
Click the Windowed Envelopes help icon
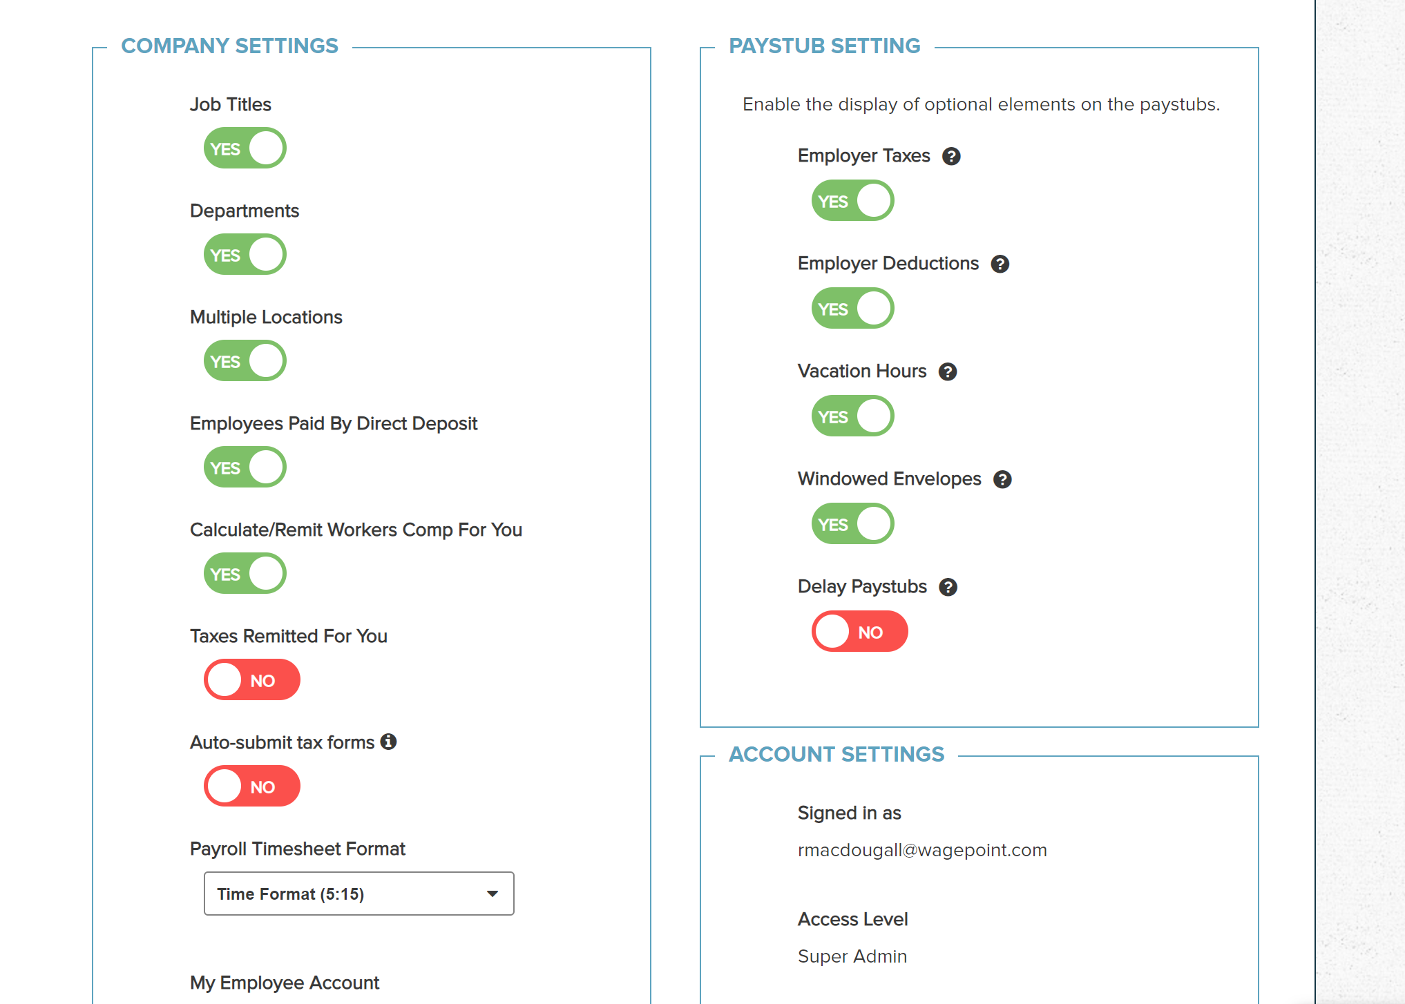pyautogui.click(x=1002, y=480)
